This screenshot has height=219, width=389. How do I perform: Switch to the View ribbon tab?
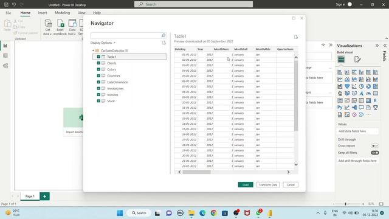pyautogui.click(x=81, y=13)
